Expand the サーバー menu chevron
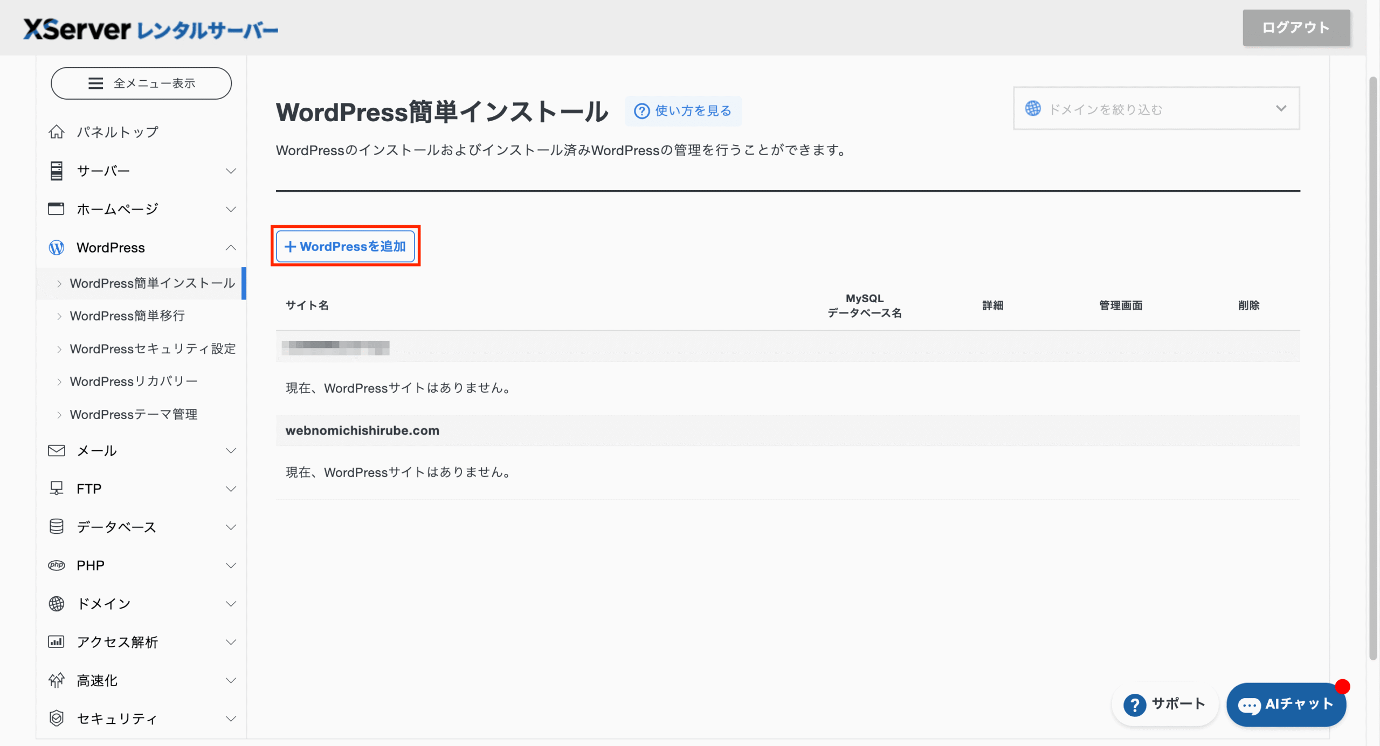Screen dimensions: 1380x746 (231, 171)
